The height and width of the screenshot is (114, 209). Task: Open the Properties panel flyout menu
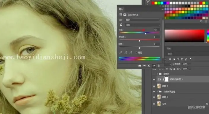162,9
